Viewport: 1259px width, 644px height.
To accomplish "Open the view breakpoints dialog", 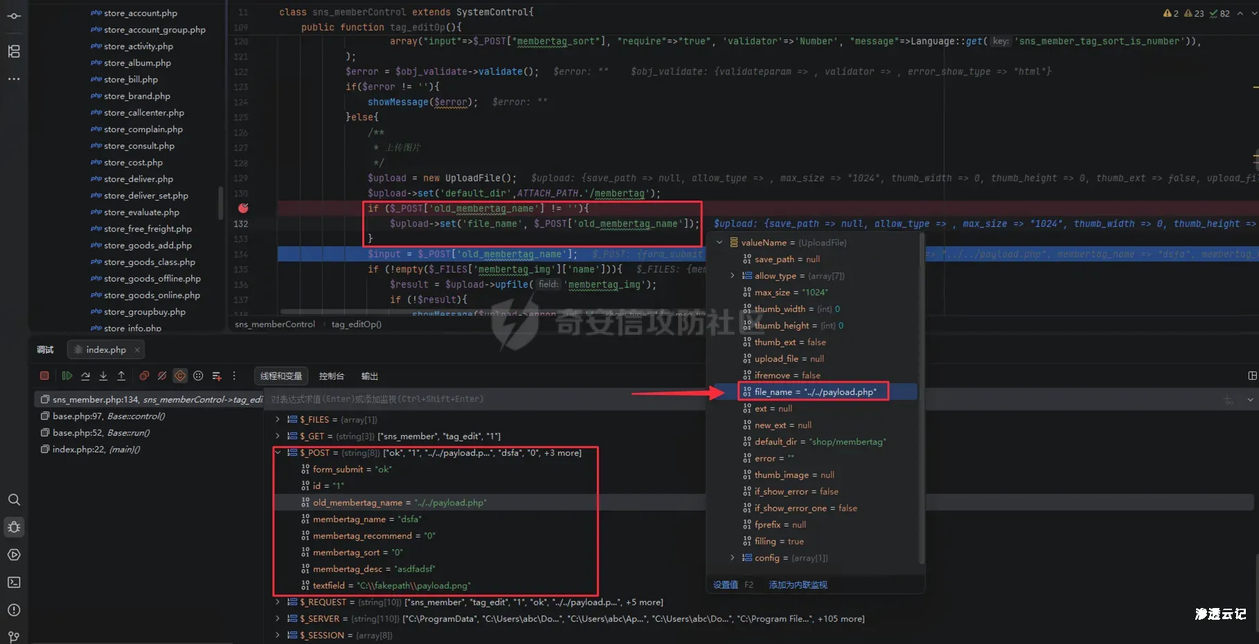I will coord(144,376).
